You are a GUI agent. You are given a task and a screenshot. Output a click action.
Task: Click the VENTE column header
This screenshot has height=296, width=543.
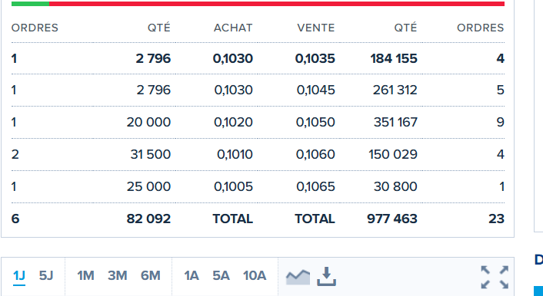tap(316, 28)
